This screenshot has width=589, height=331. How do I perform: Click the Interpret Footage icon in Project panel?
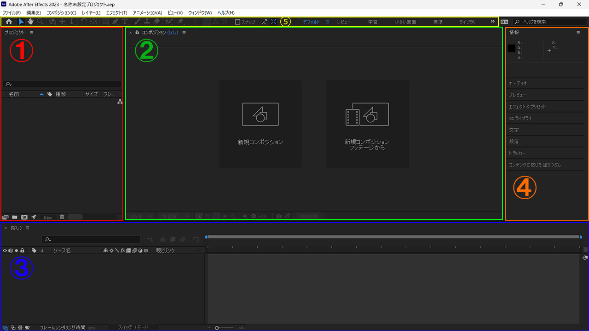[6, 217]
